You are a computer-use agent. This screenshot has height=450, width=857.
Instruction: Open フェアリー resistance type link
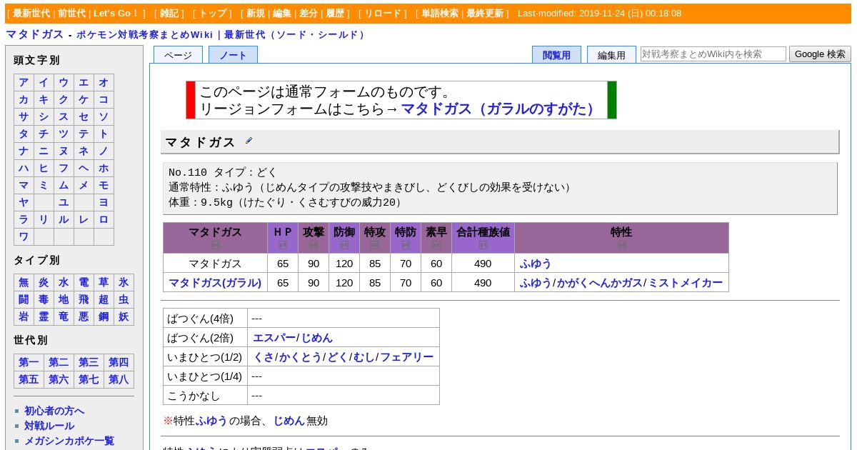coord(406,357)
